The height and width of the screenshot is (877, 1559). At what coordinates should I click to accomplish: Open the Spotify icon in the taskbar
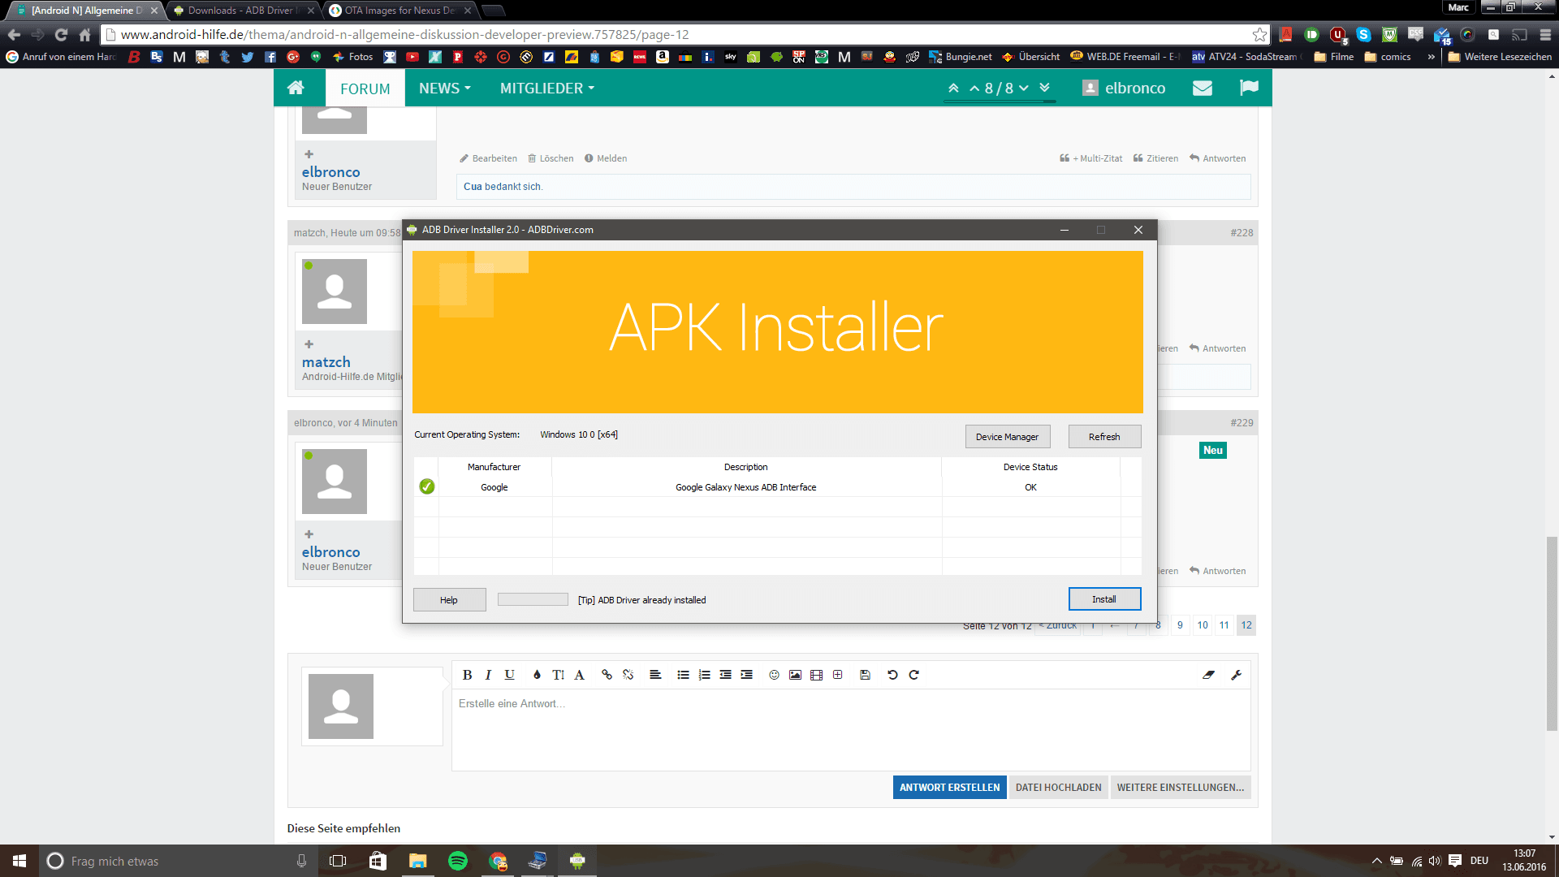click(x=458, y=861)
